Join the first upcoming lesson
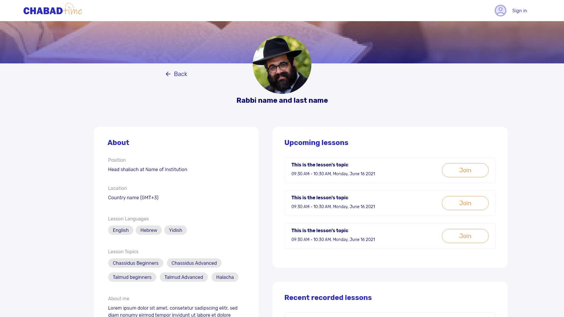 pos(465,170)
